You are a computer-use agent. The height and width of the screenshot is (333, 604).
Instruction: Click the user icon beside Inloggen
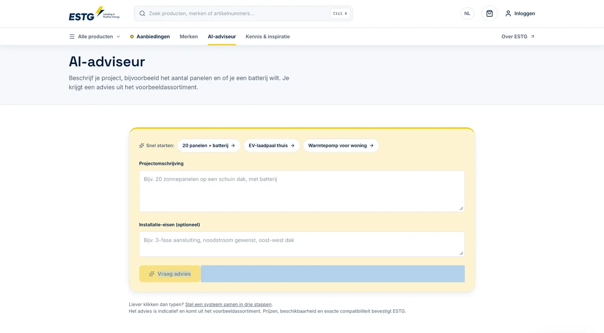point(508,13)
